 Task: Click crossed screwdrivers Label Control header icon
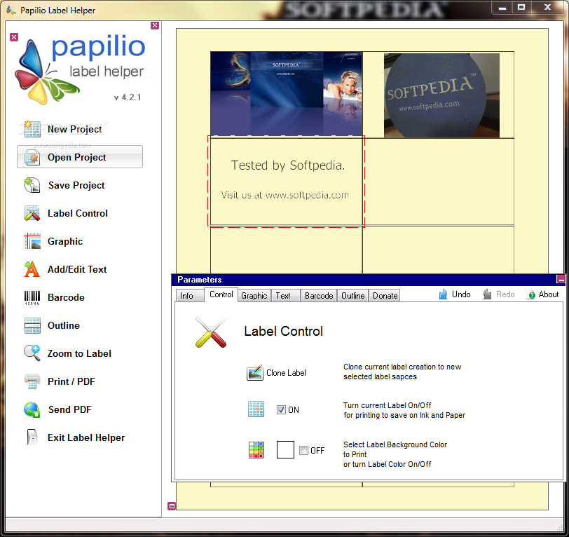211,332
